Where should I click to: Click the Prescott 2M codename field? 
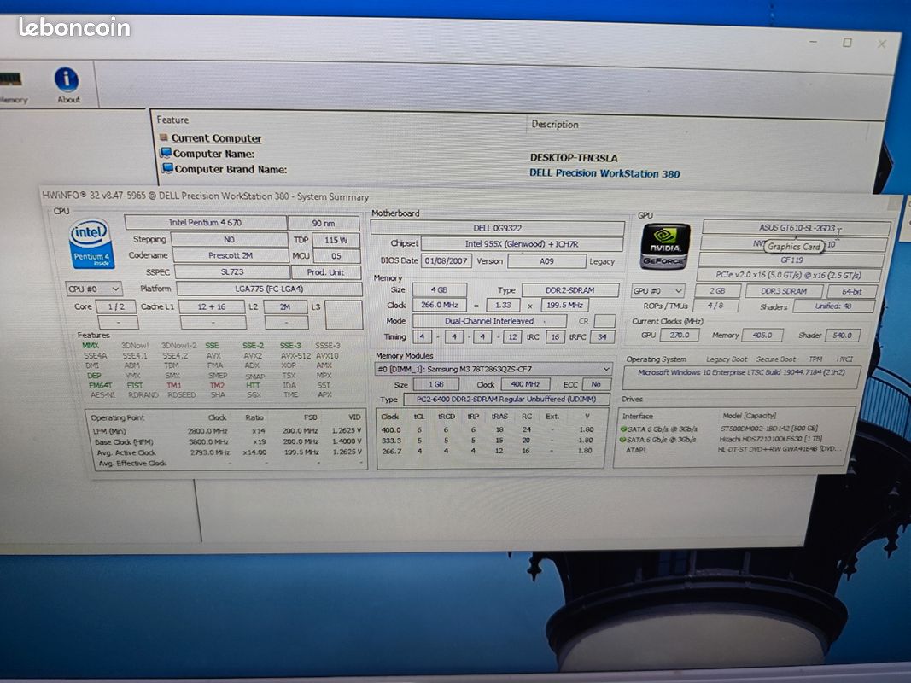231,255
